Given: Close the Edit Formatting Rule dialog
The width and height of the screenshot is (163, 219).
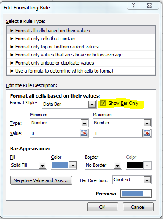Looking at the screenshot, I should point(149,6).
